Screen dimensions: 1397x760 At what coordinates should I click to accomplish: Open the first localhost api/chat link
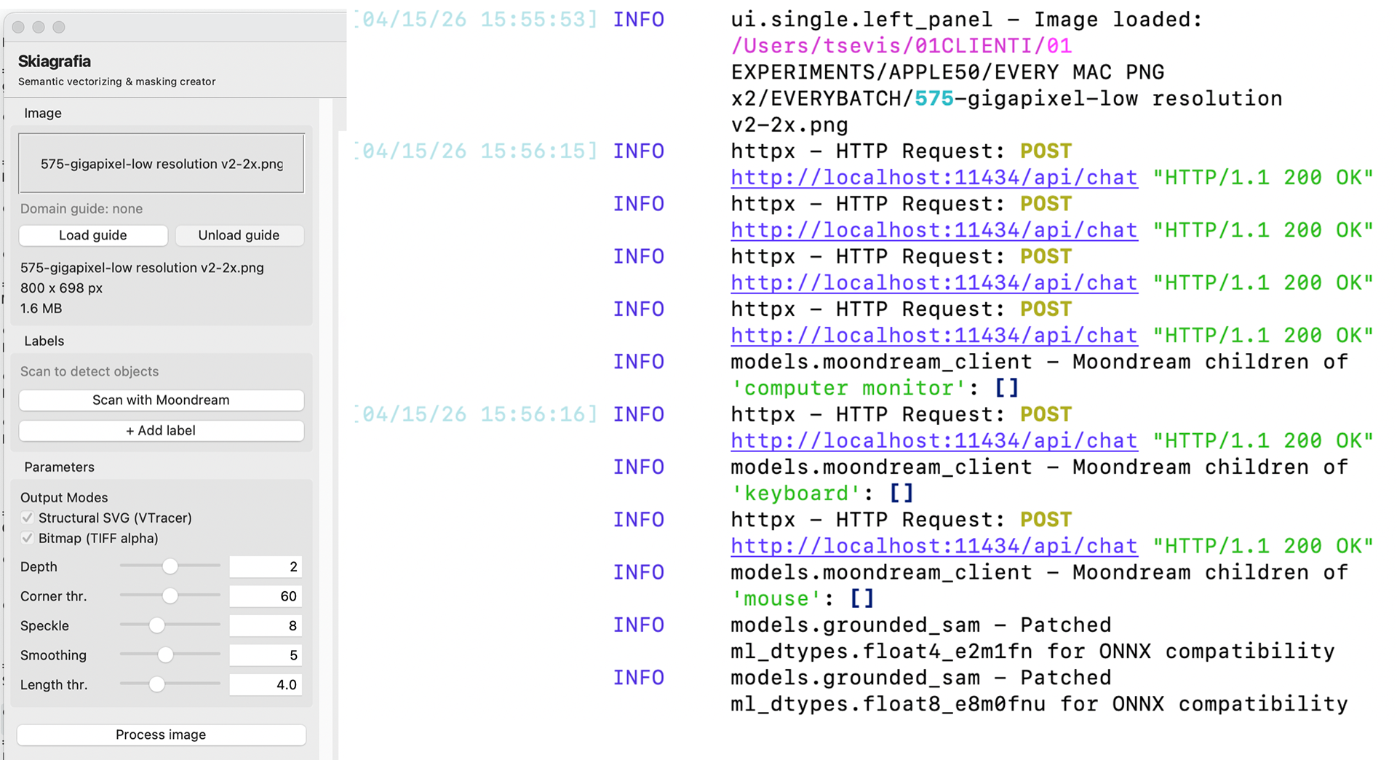[934, 177]
